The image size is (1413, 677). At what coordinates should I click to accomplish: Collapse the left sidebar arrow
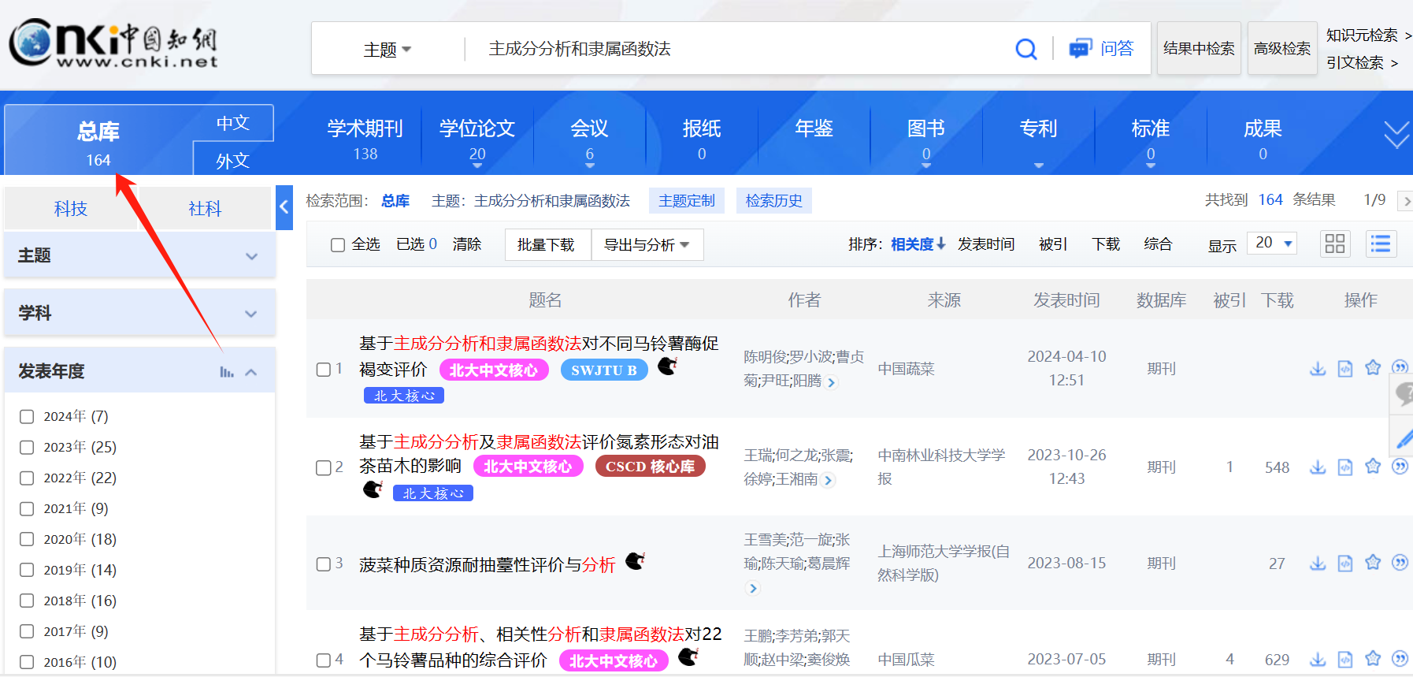284,207
